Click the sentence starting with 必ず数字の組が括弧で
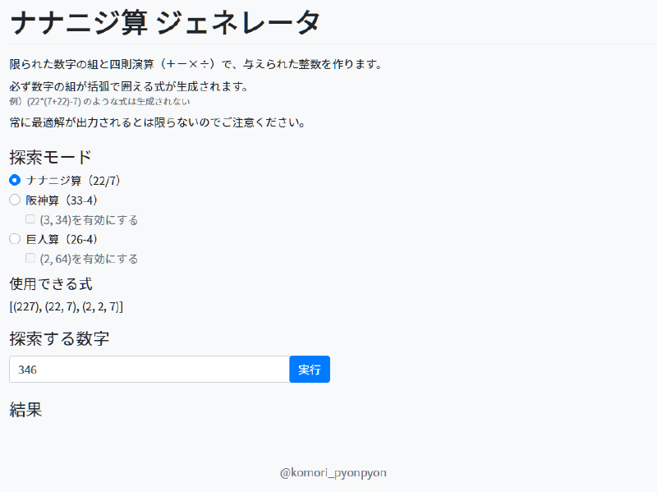Viewport: 657px width, 492px height. [x=128, y=86]
